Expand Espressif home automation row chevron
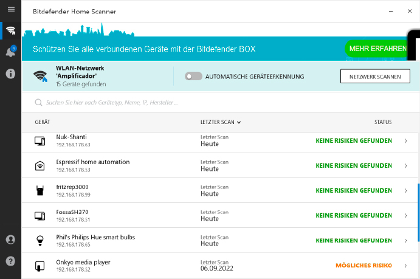Image resolution: width=420 pixels, height=279 pixels. click(x=406, y=166)
